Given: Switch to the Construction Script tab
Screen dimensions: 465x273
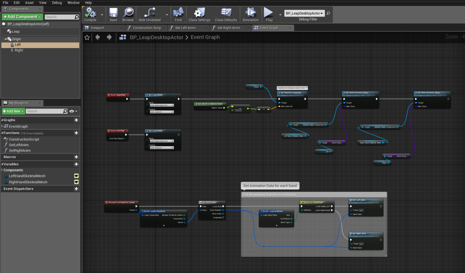Looking at the screenshot, I should 146,28.
